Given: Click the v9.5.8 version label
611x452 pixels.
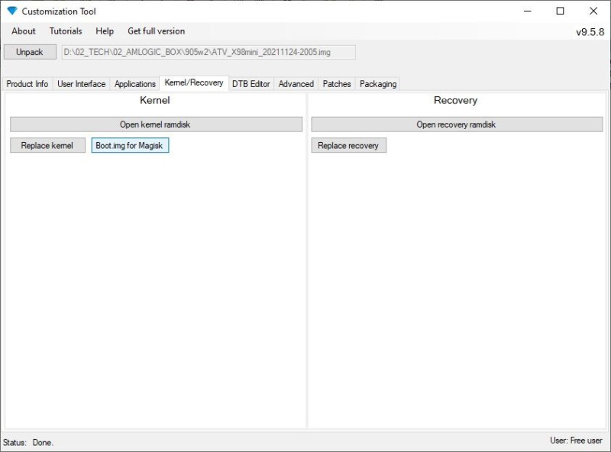Looking at the screenshot, I should 590,32.
